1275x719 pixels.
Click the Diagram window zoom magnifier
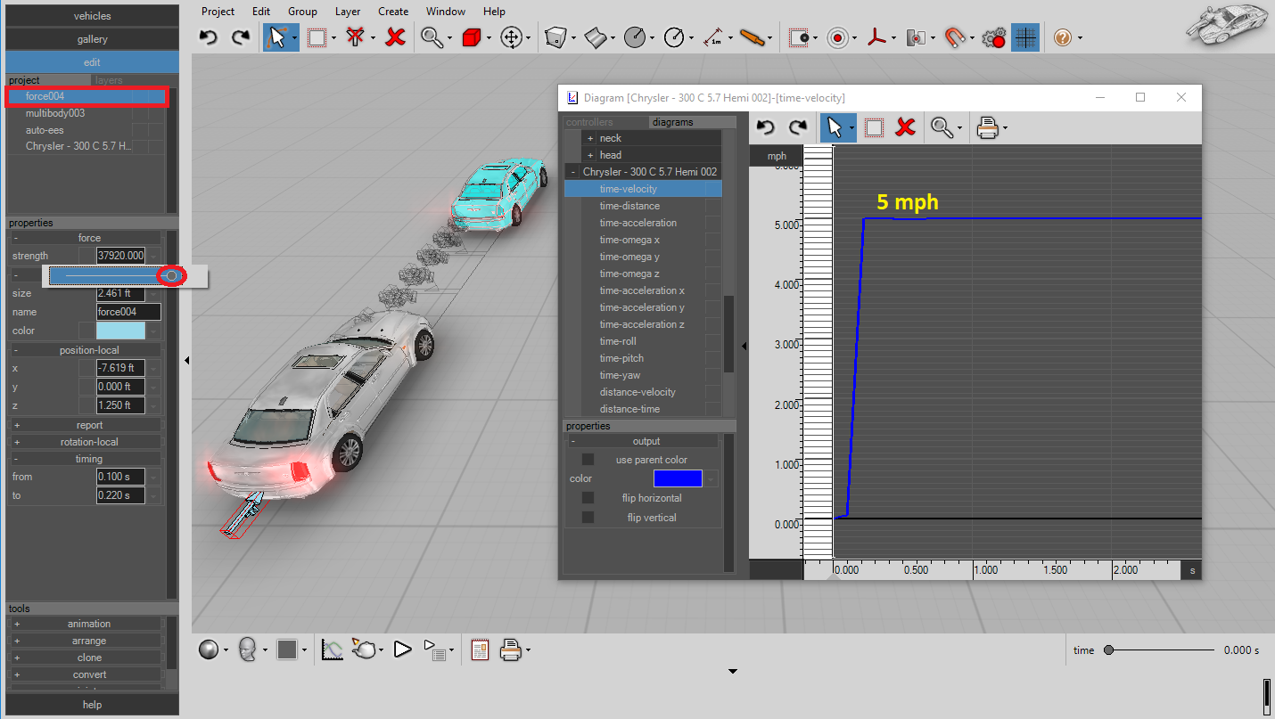941,127
